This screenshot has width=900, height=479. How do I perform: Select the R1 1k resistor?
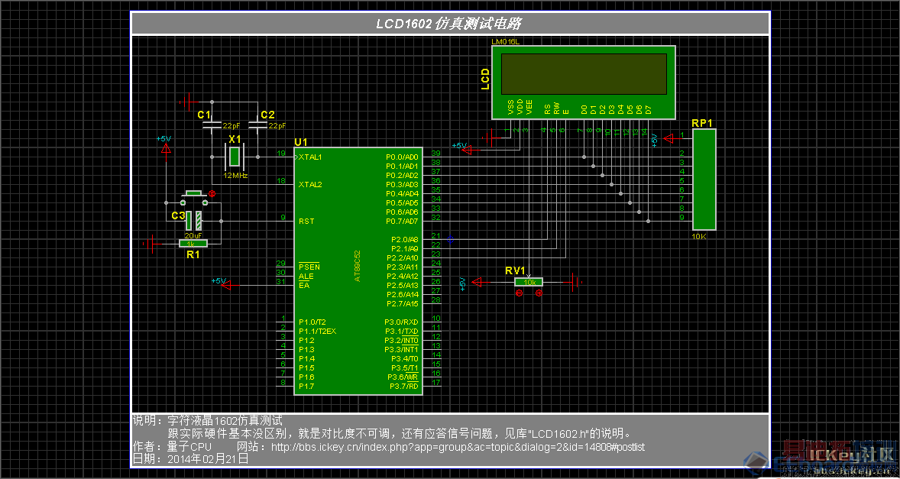193,243
